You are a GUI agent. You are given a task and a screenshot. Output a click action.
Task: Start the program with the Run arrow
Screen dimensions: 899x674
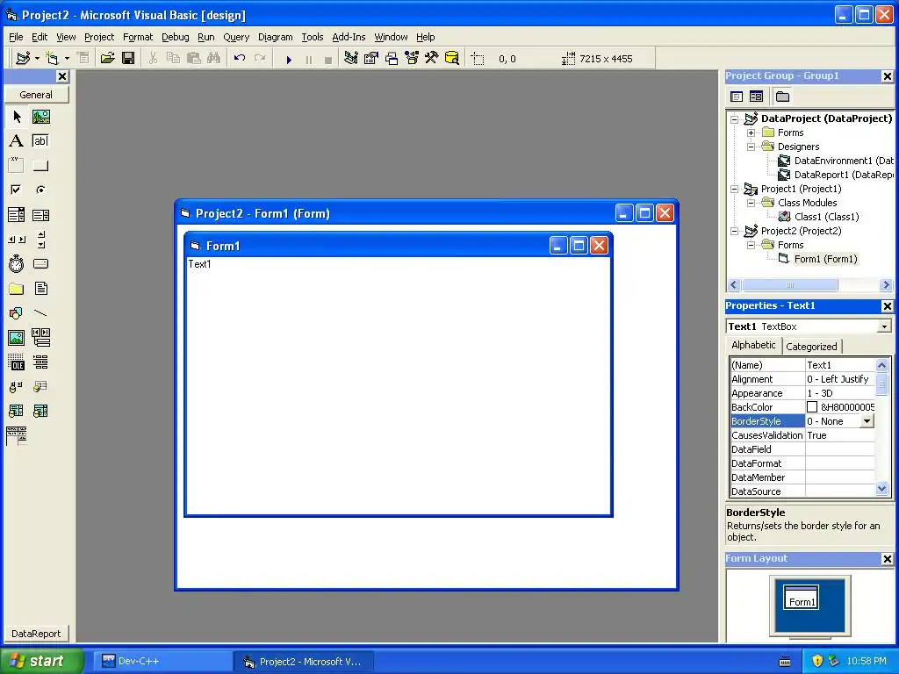click(x=289, y=59)
